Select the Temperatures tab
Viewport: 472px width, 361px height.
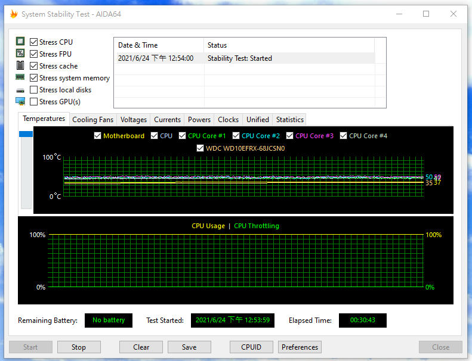coord(44,119)
